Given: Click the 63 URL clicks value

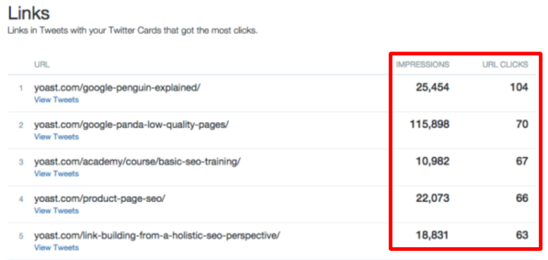Looking at the screenshot, I should [x=521, y=236].
